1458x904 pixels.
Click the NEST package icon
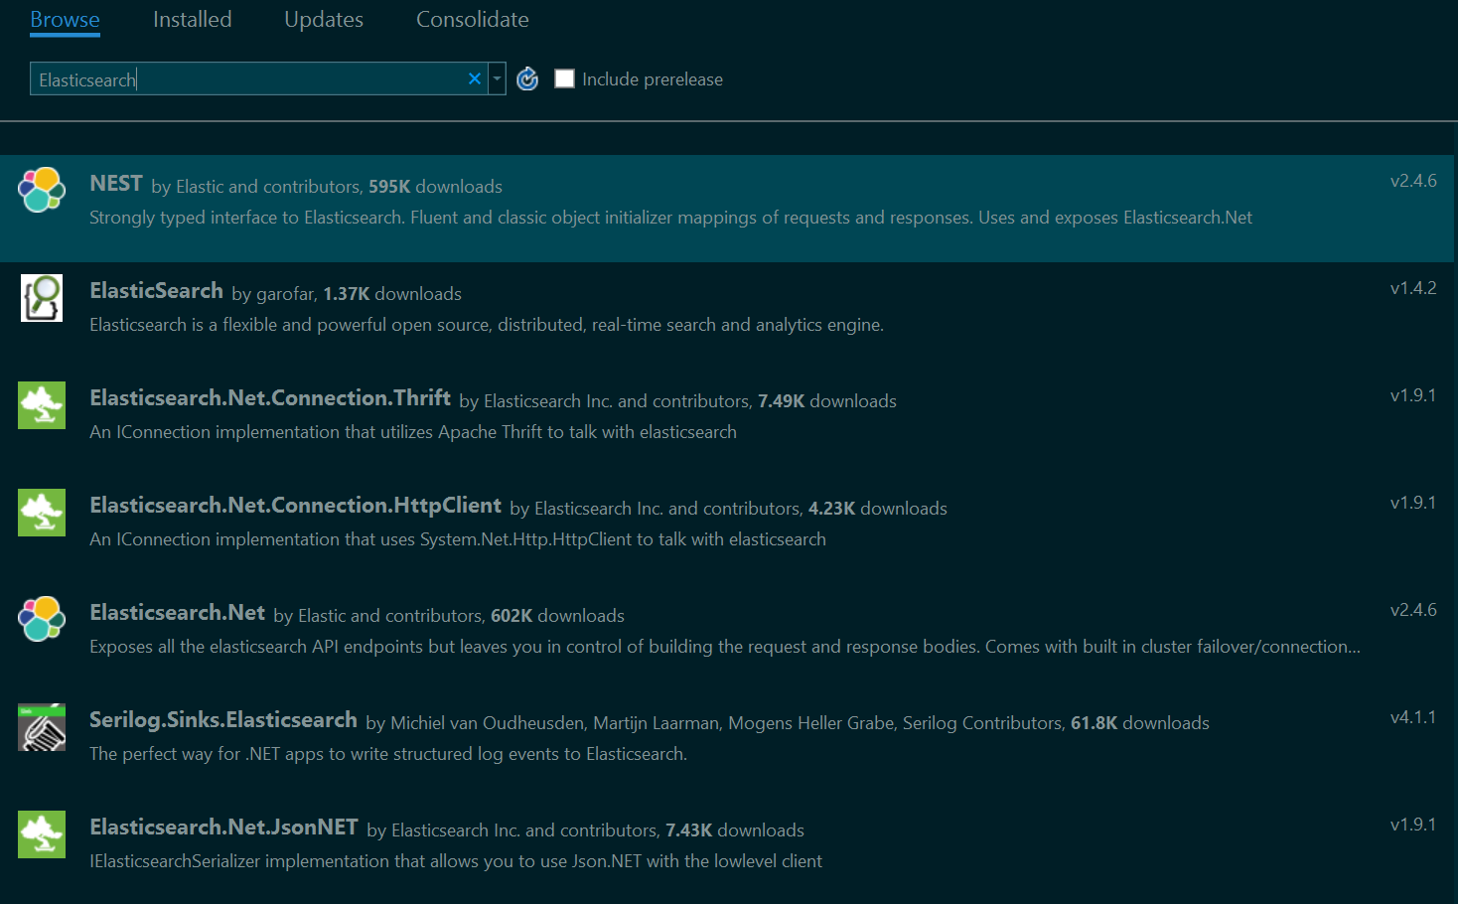42,190
